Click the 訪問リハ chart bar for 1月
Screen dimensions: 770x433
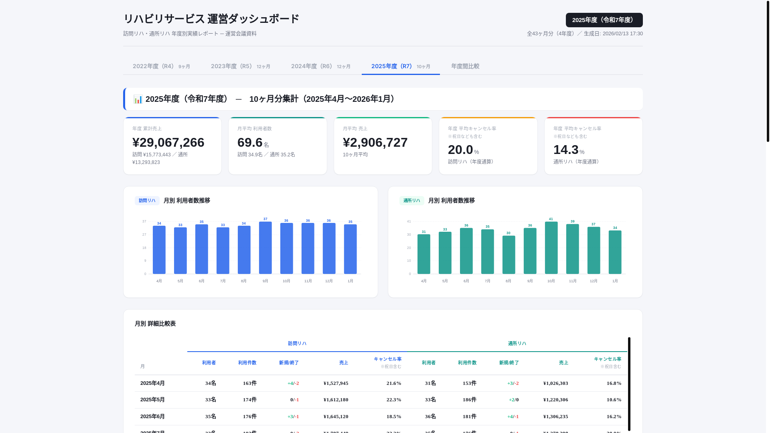351,249
